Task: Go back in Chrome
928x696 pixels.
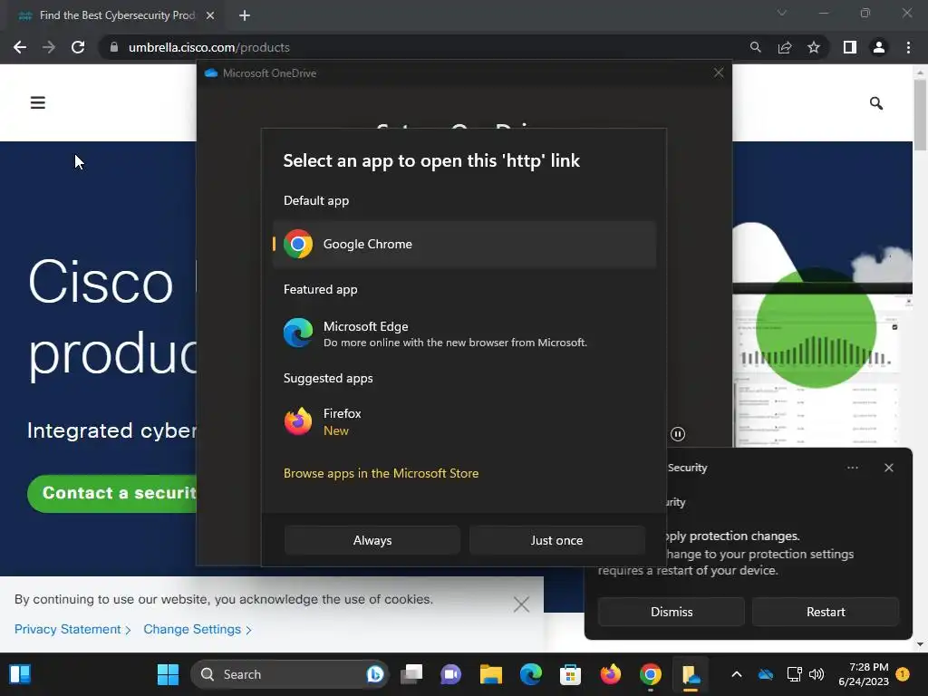Action: pyautogui.click(x=20, y=47)
